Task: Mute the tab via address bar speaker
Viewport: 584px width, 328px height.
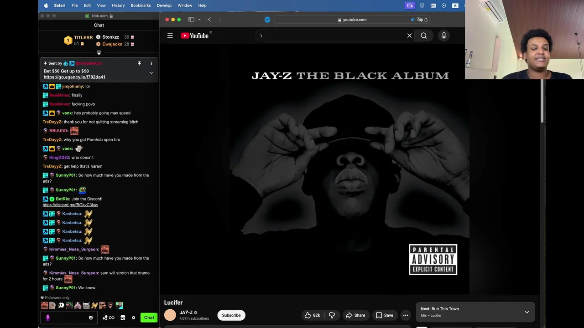Action: (412, 20)
